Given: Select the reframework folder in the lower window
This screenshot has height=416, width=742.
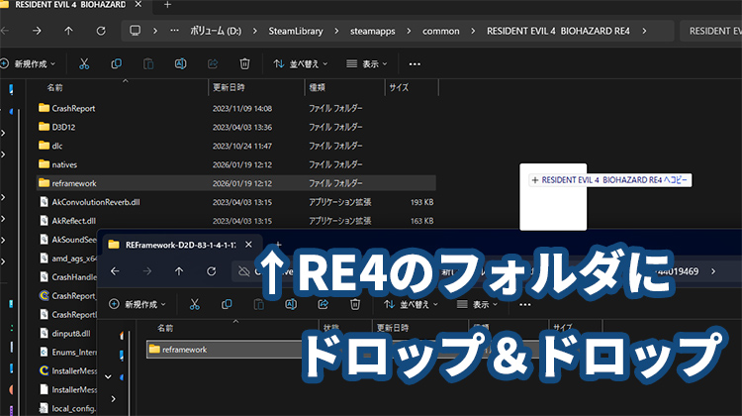Looking at the screenshot, I should tap(179, 349).
